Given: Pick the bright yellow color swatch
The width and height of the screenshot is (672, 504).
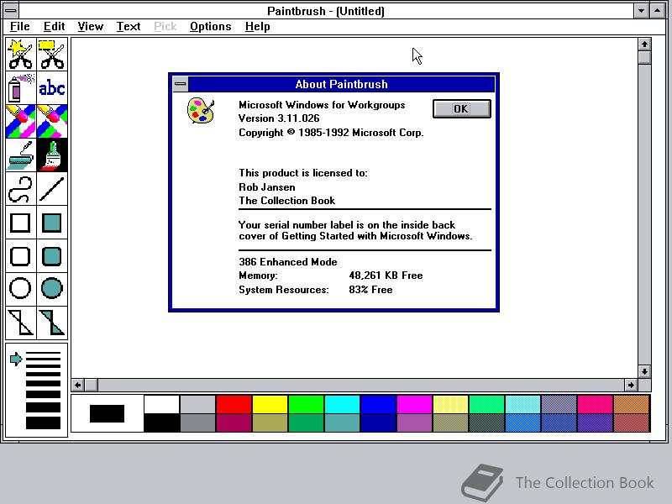Looking at the screenshot, I should pos(270,404).
